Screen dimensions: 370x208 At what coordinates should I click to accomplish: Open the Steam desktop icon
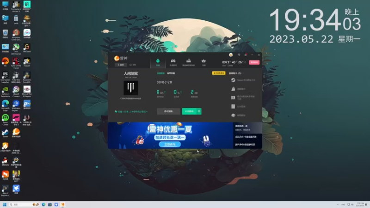point(5,133)
